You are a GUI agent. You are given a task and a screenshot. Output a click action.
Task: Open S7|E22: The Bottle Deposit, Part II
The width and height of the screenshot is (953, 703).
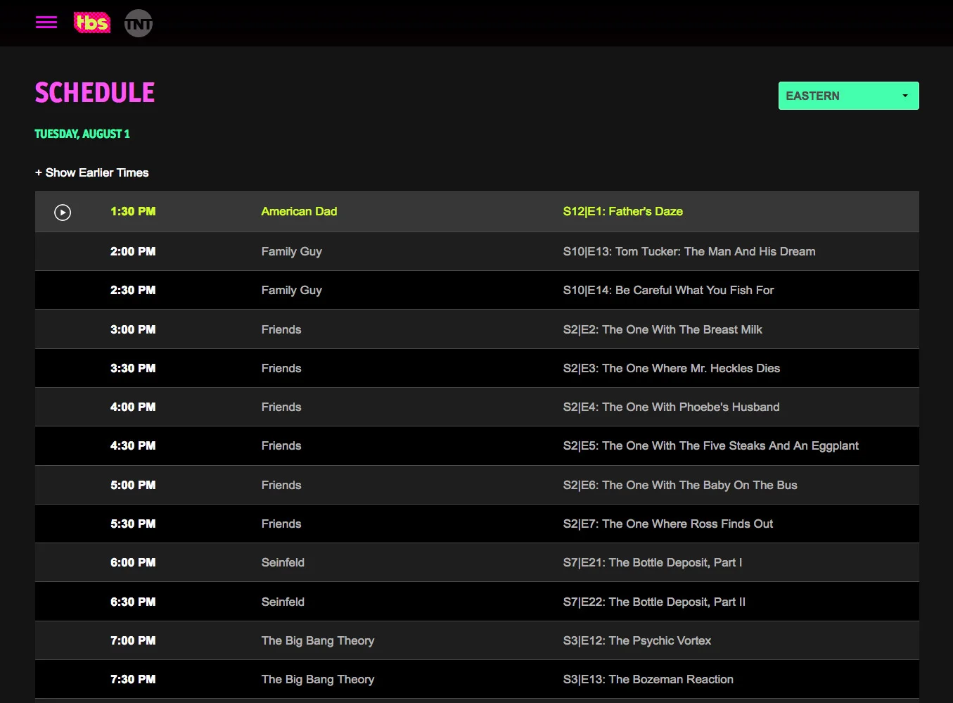(x=654, y=602)
